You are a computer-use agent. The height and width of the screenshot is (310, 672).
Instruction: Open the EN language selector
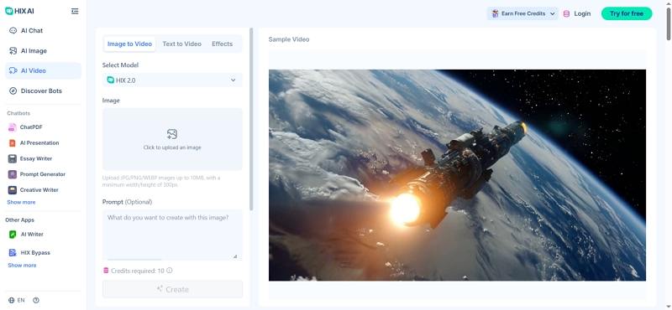pos(17,300)
